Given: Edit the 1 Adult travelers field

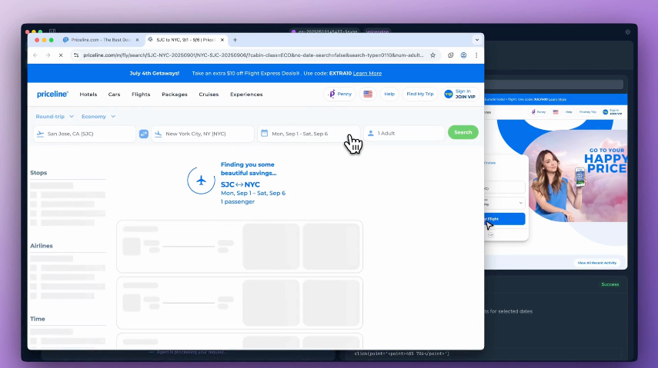Looking at the screenshot, I should coord(404,133).
